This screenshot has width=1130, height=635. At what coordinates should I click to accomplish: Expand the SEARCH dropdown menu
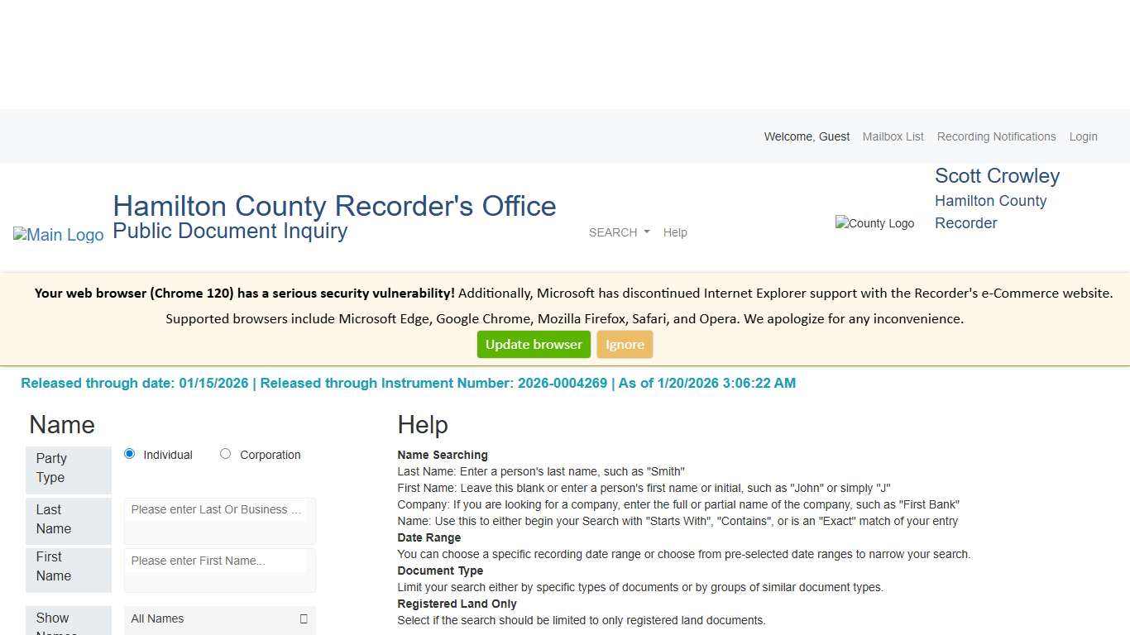coord(619,232)
